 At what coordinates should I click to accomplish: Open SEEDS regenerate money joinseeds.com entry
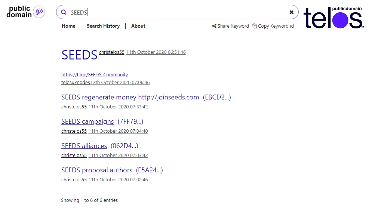(x=130, y=97)
